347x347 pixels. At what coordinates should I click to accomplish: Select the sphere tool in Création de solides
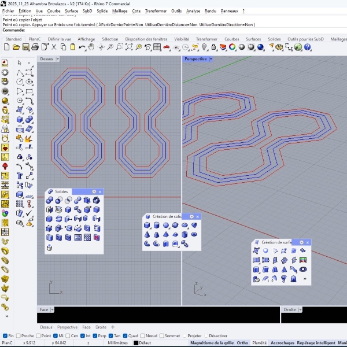(166, 225)
